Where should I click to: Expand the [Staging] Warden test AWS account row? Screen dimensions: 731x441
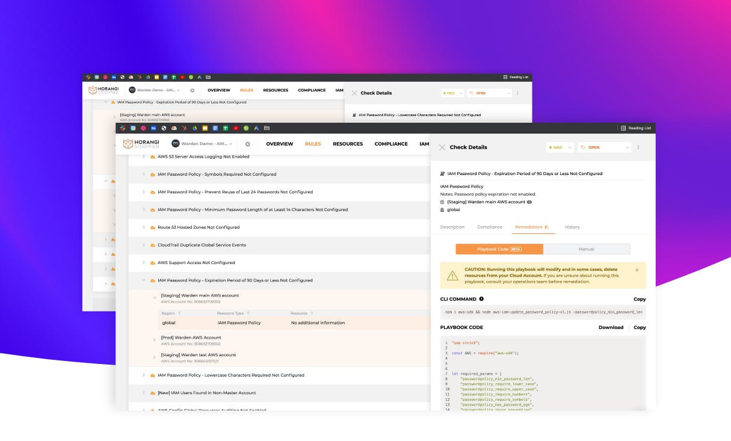coord(155,358)
